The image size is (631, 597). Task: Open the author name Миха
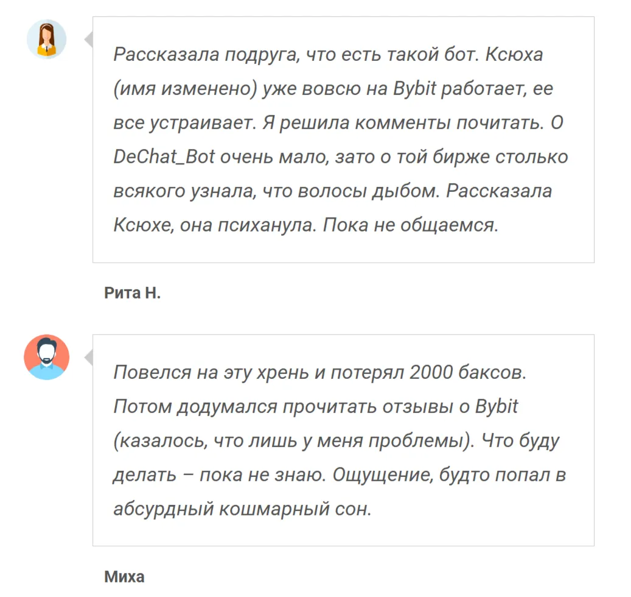pos(124,577)
